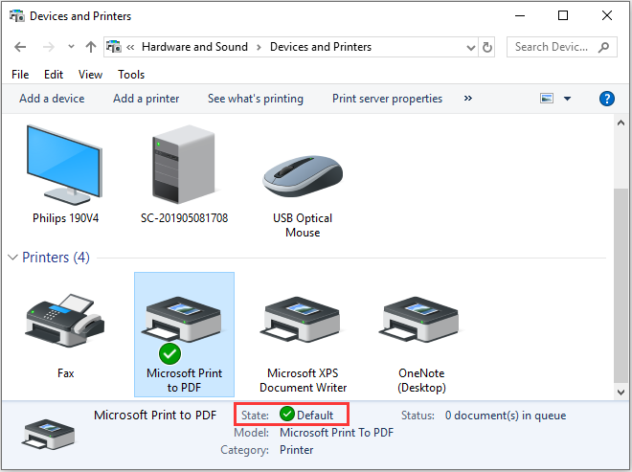Minimize the Devices and Printers window
632x472 pixels.
pos(520,15)
